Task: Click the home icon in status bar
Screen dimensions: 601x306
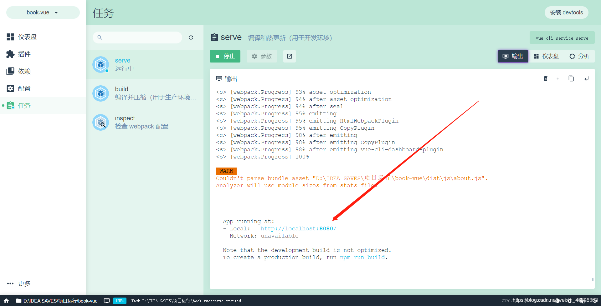Action: tap(6, 301)
